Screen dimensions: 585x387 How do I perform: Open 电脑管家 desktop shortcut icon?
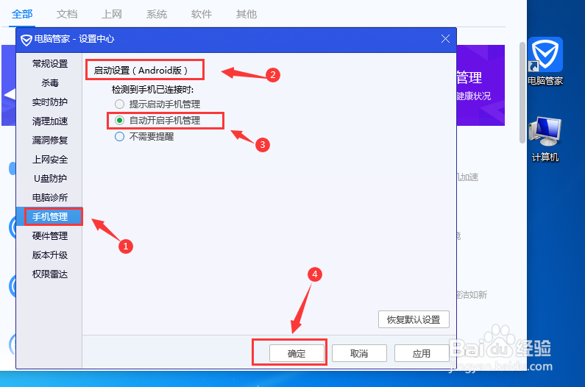pyautogui.click(x=545, y=60)
